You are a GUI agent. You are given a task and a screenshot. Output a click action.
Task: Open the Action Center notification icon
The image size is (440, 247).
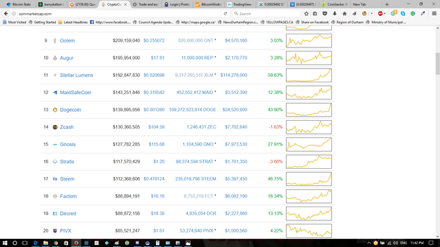point(431,243)
